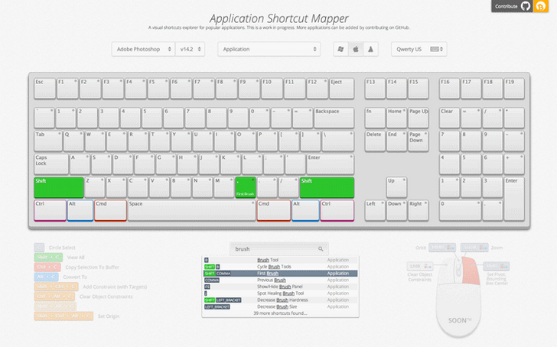Open the Qwerty US keyboard layout selector
The image size is (557, 347).
419,49
